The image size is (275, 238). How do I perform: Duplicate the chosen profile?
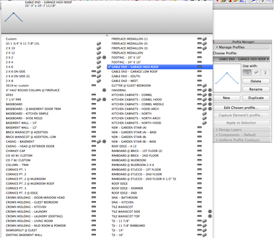(x=256, y=98)
